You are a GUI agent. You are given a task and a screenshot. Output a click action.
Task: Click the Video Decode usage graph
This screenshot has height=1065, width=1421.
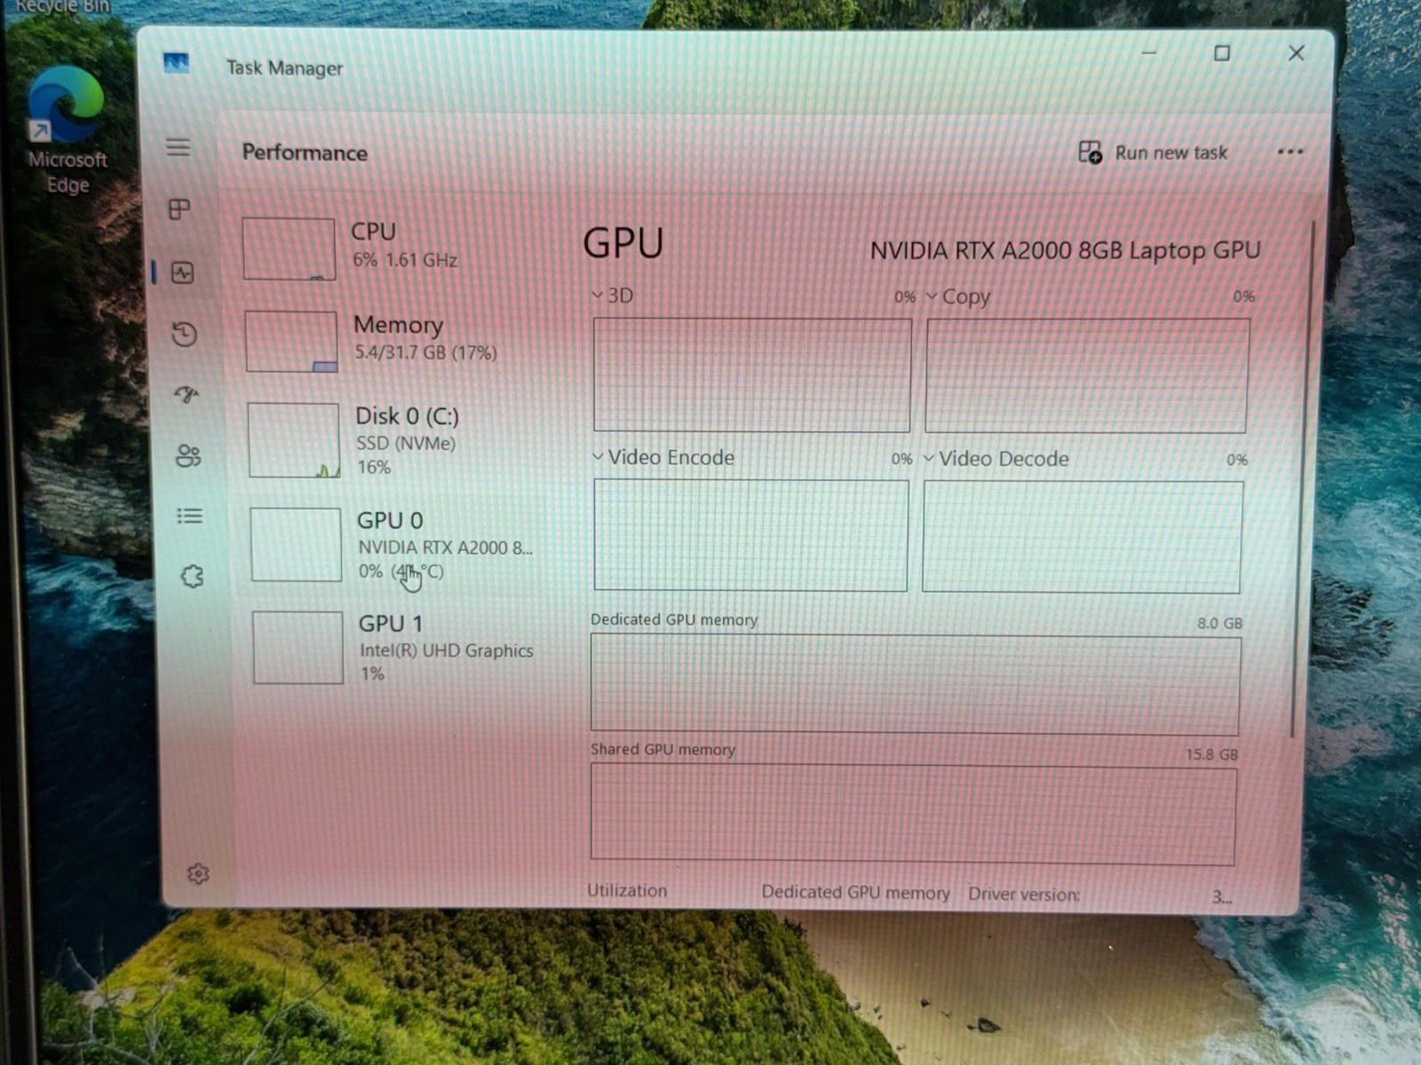click(x=1082, y=537)
